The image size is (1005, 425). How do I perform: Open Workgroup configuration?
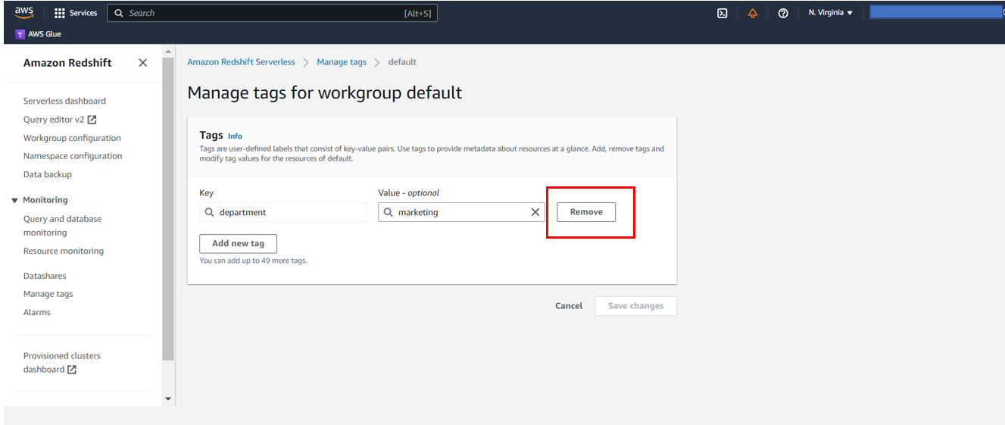[x=72, y=138]
